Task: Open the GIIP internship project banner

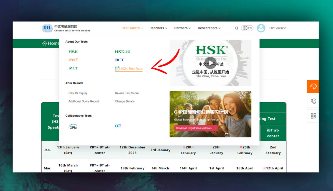Action: (x=210, y=114)
